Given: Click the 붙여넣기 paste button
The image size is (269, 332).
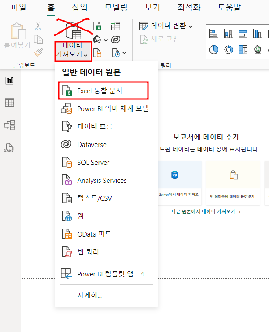Looking at the screenshot, I should pyautogui.click(x=17, y=35).
